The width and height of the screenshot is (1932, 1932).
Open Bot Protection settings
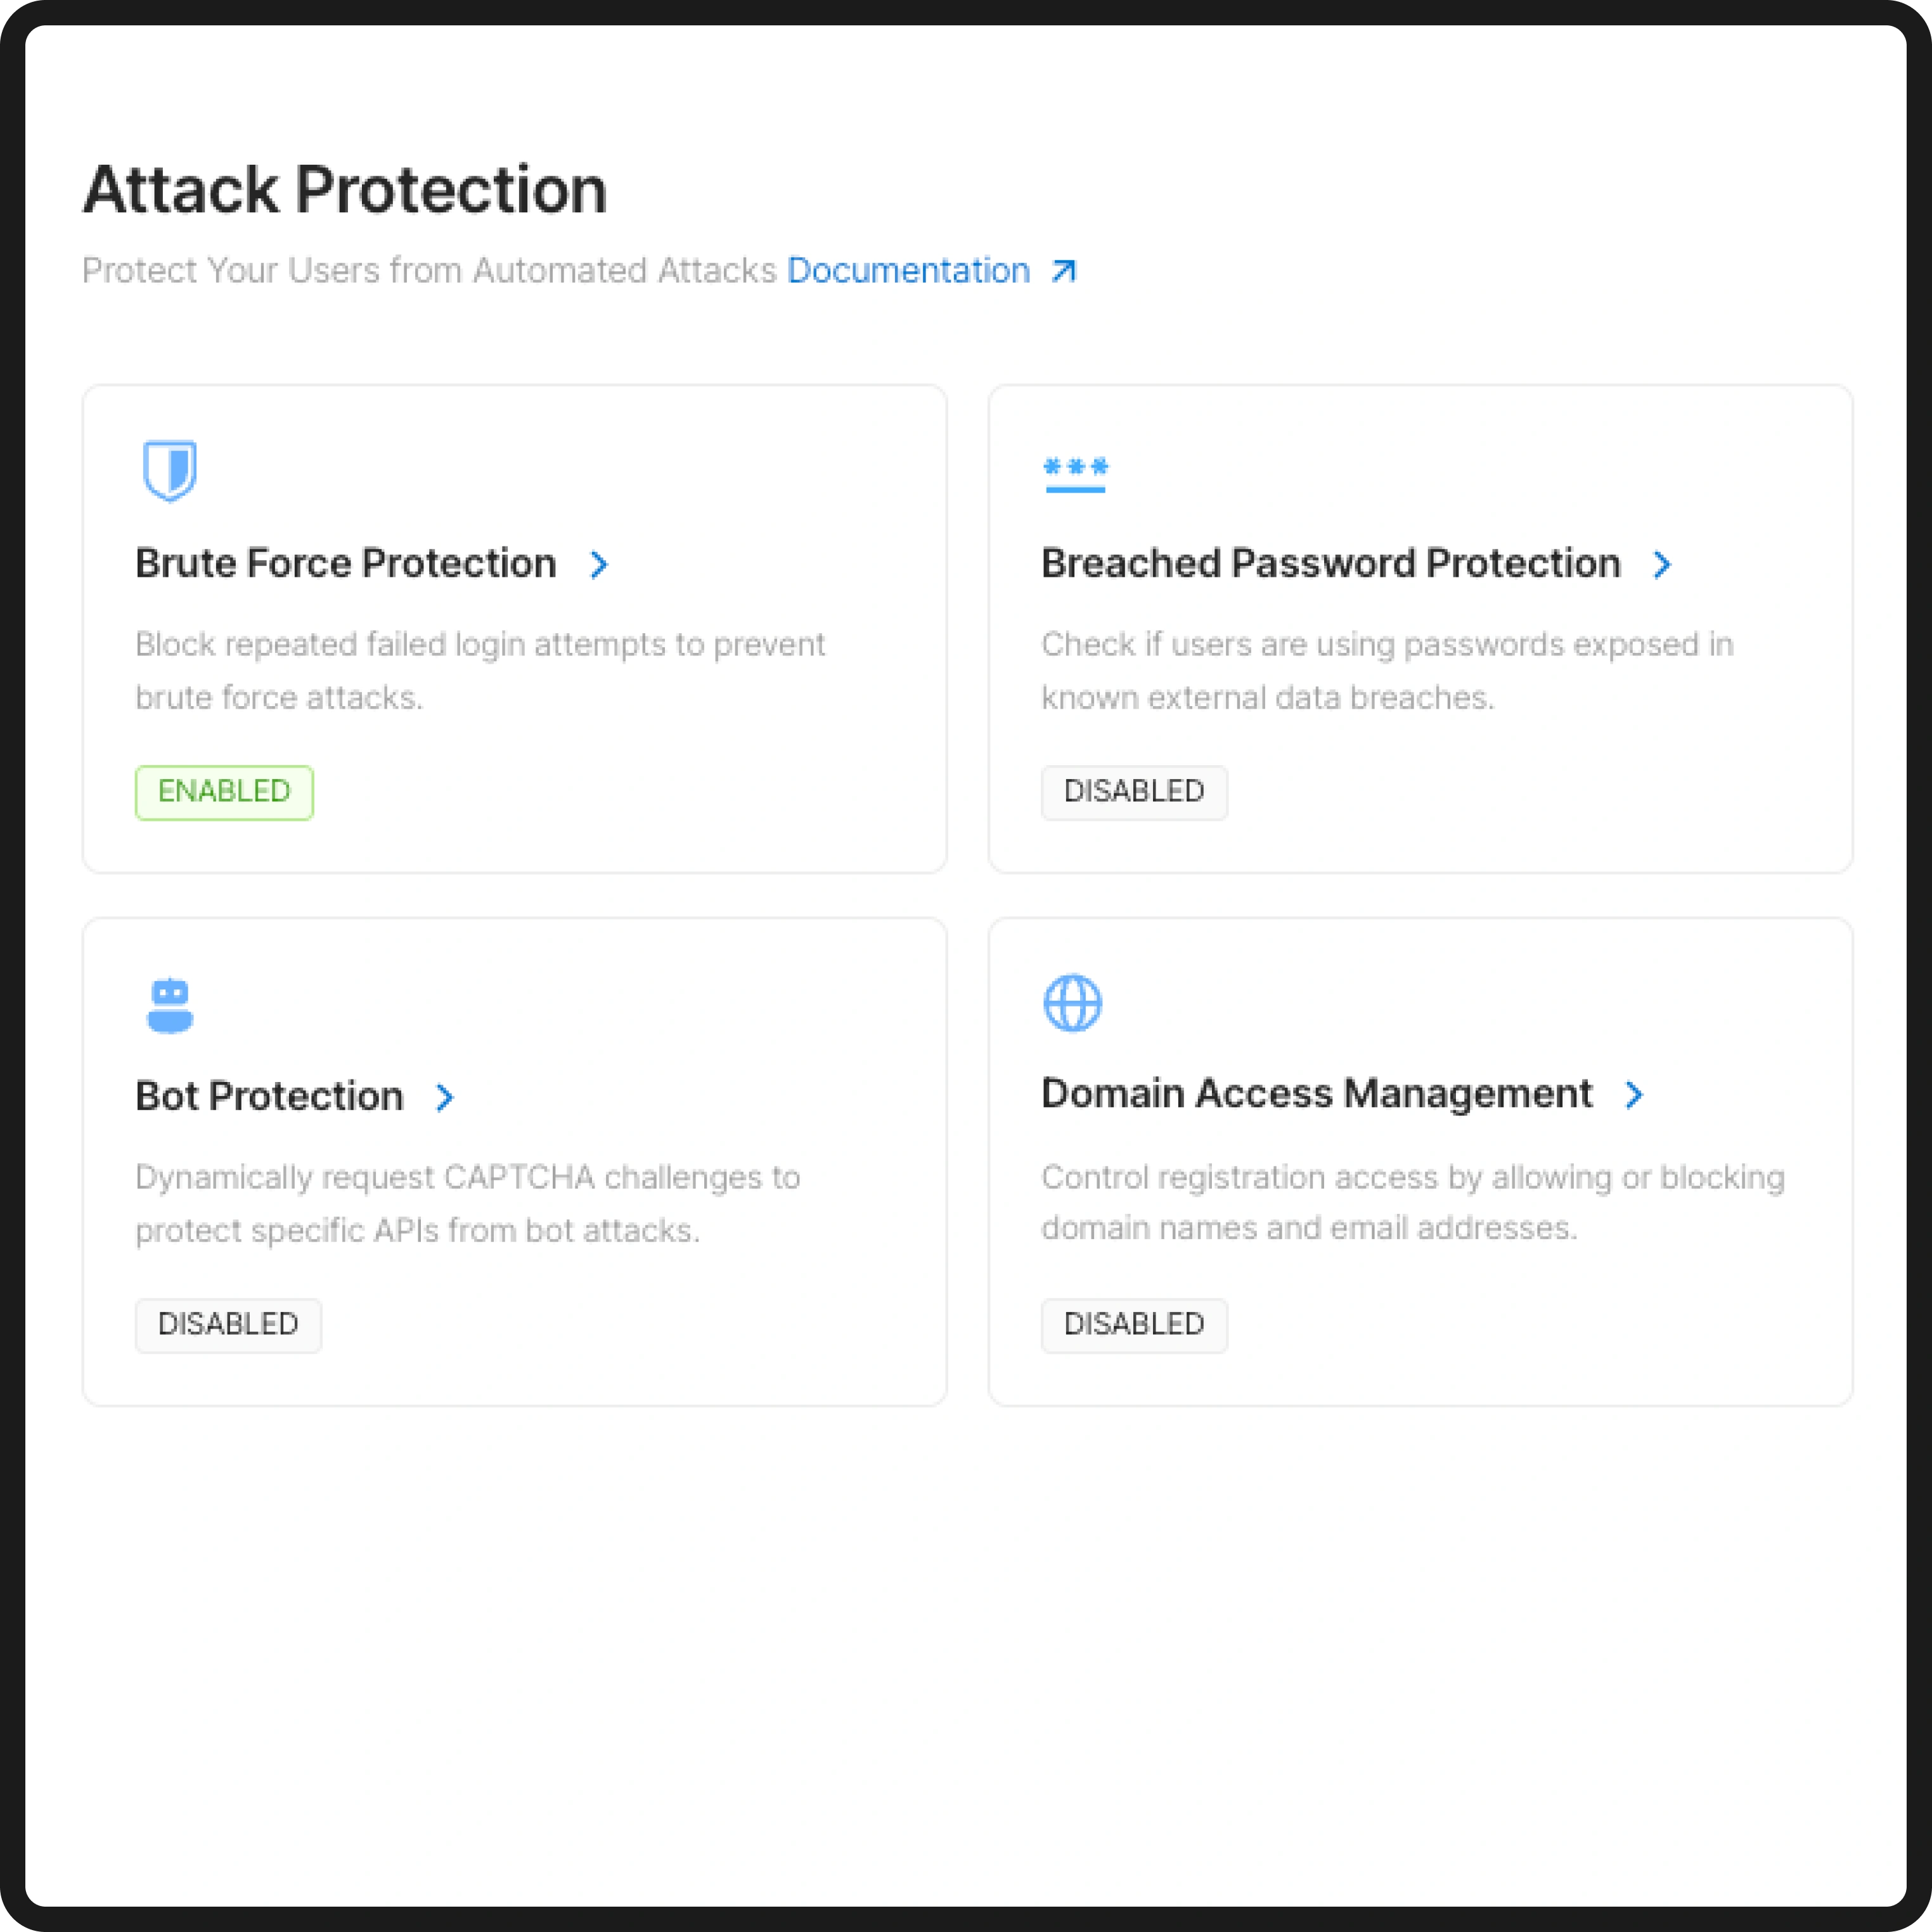tap(269, 1096)
